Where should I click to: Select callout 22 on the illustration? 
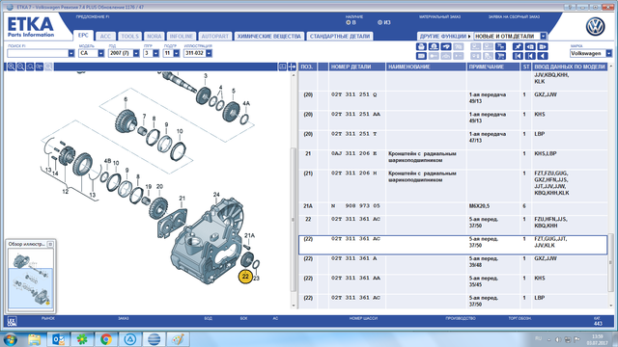click(245, 277)
